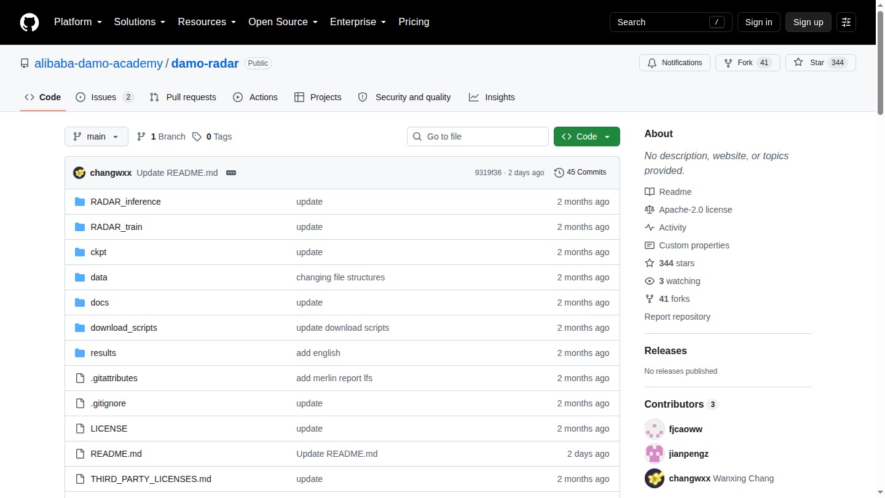Switch to the Issues tab
Viewport: 885px width, 498px height.
click(104, 97)
